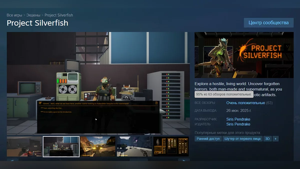The image size is (300, 169).
Task: Click the Project Silverfish header logo image
Action: 244,55
